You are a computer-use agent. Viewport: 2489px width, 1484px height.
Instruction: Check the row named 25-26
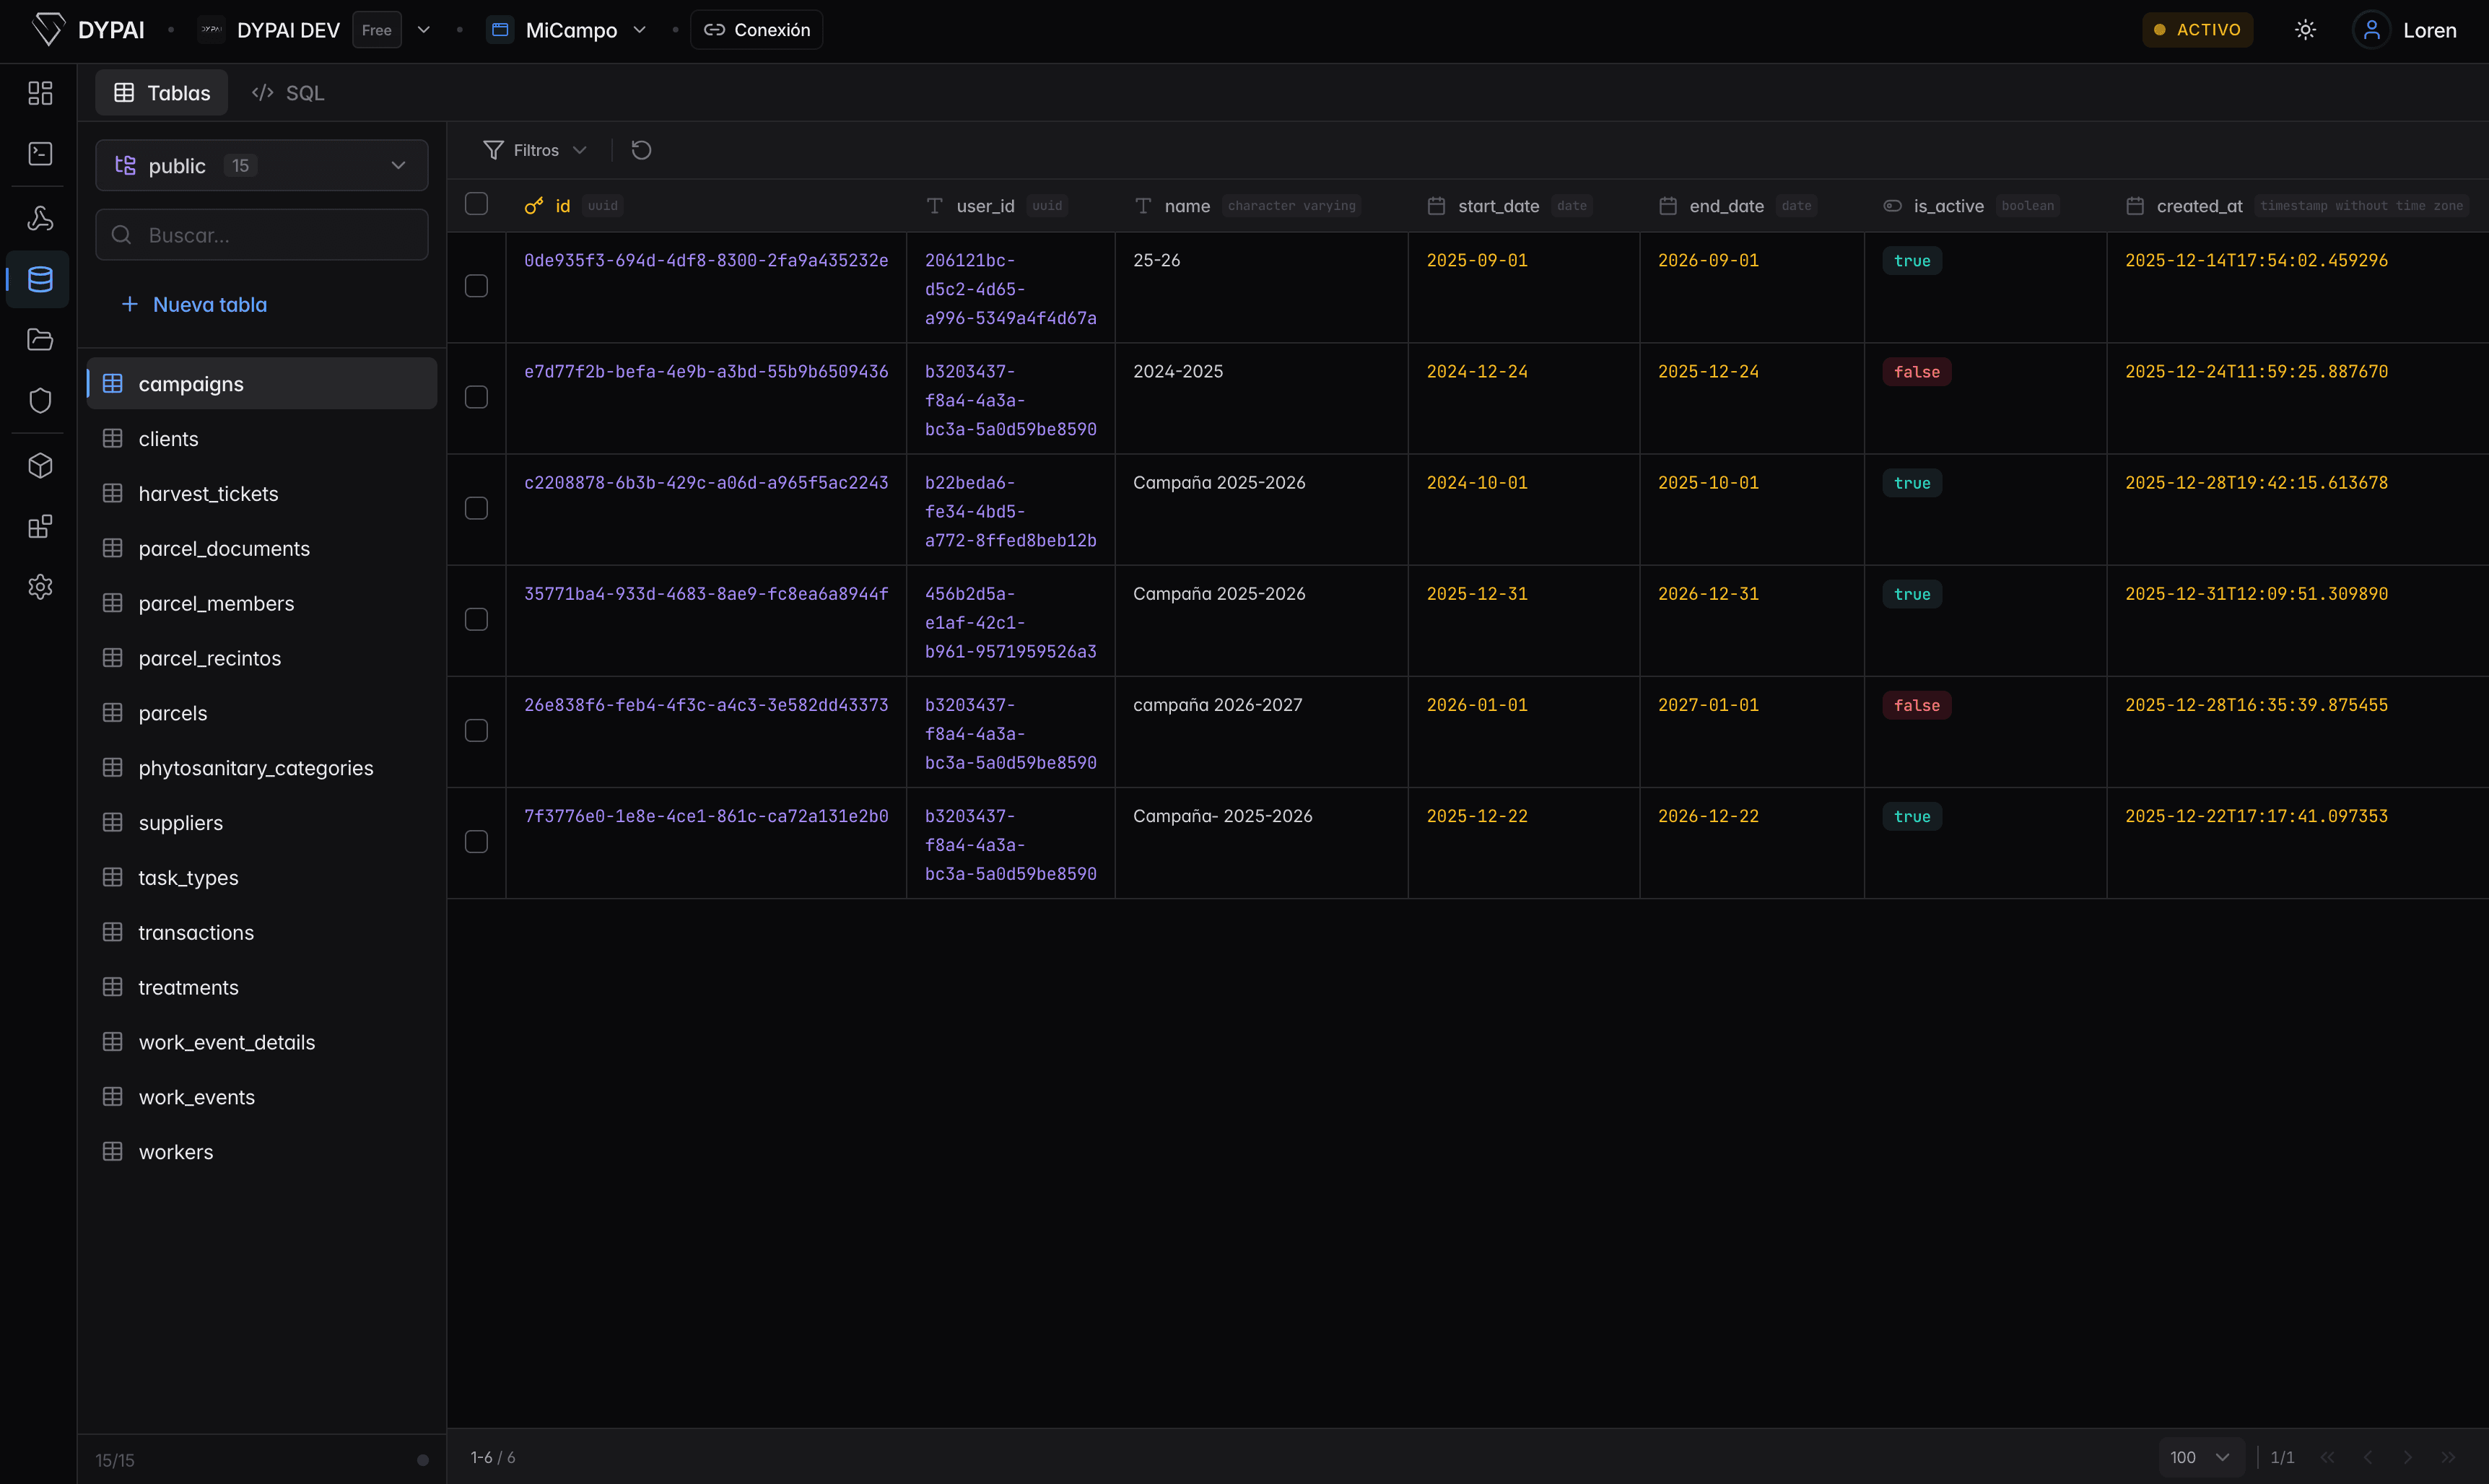(477, 286)
